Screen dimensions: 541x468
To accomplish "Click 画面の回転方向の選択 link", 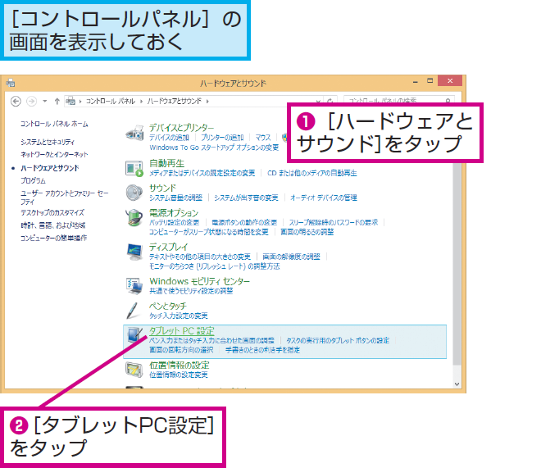I will point(181,350).
